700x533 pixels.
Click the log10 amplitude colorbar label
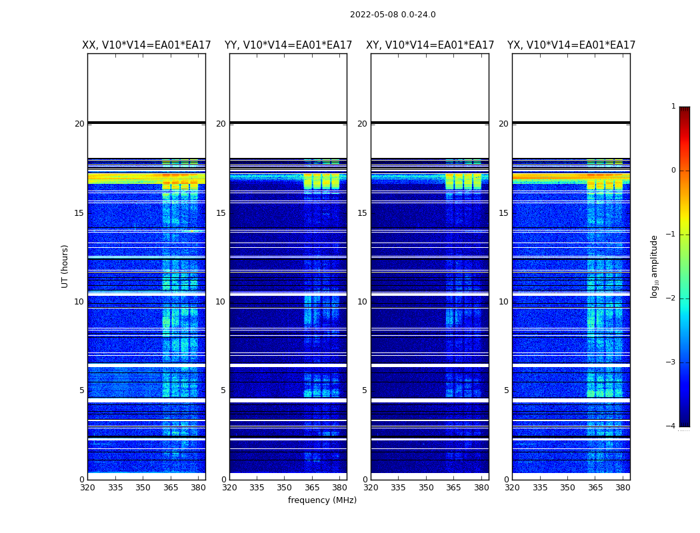point(654,266)
